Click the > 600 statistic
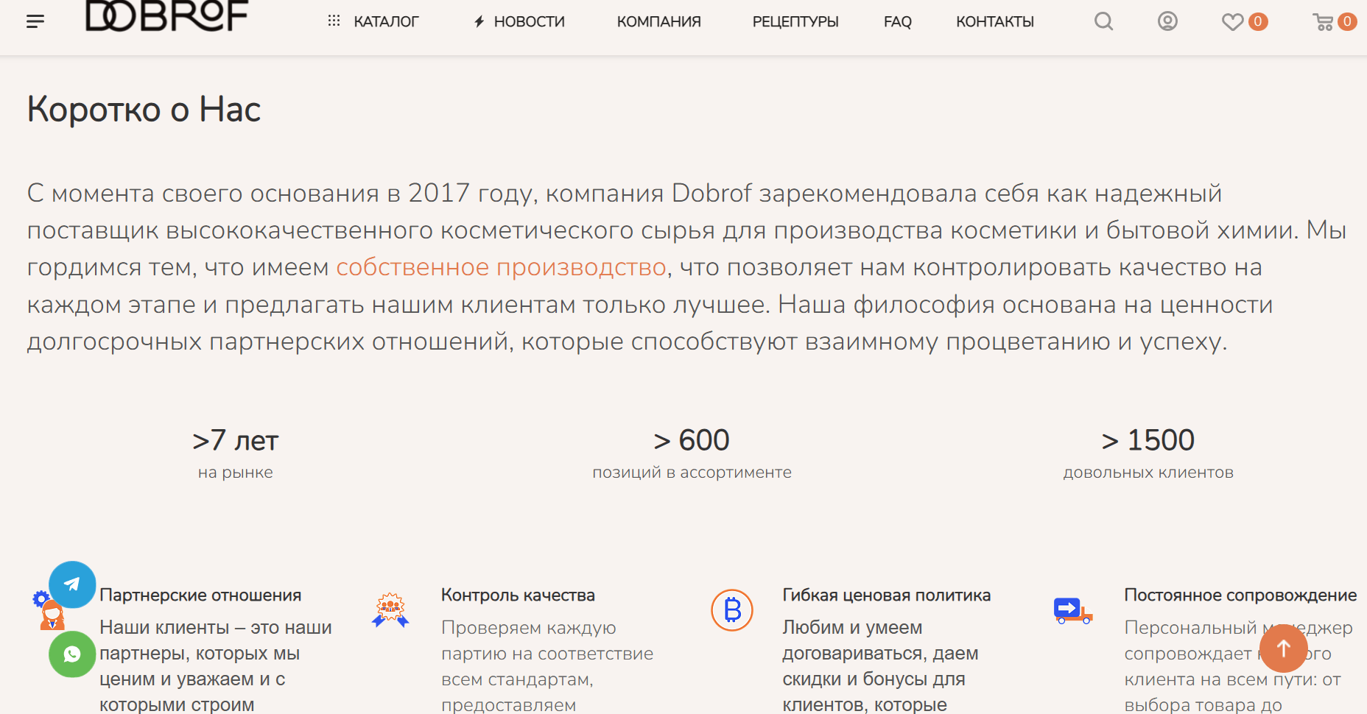 point(692,440)
